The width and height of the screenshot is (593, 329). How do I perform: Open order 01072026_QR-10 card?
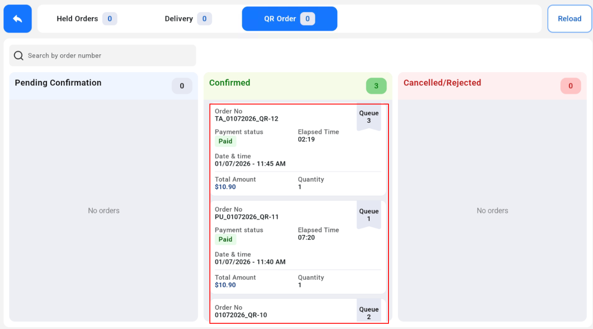(x=298, y=311)
